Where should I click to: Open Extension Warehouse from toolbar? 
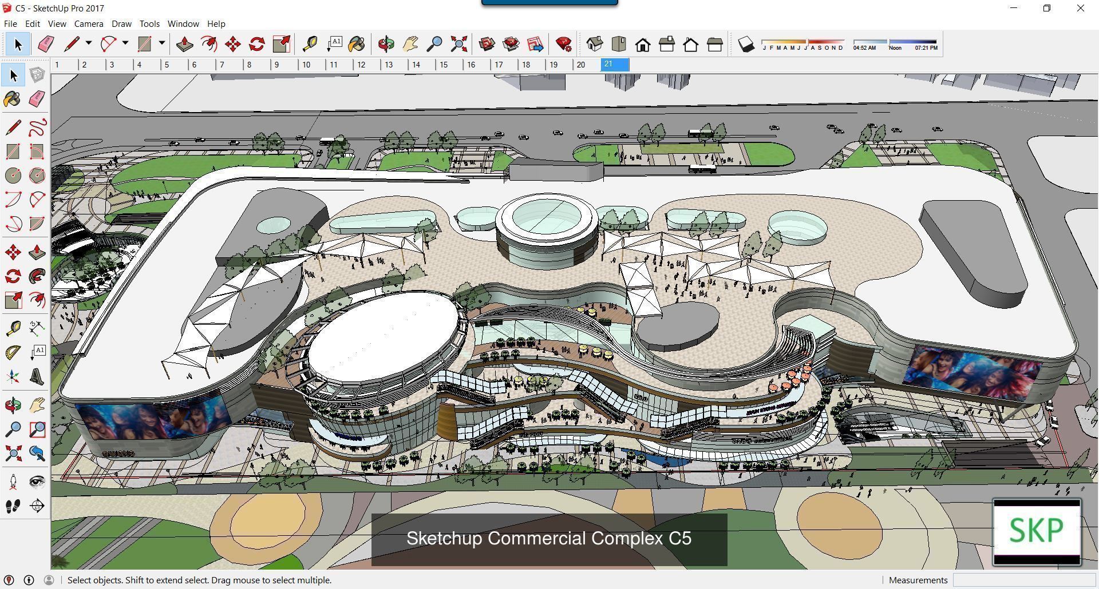[x=511, y=44]
